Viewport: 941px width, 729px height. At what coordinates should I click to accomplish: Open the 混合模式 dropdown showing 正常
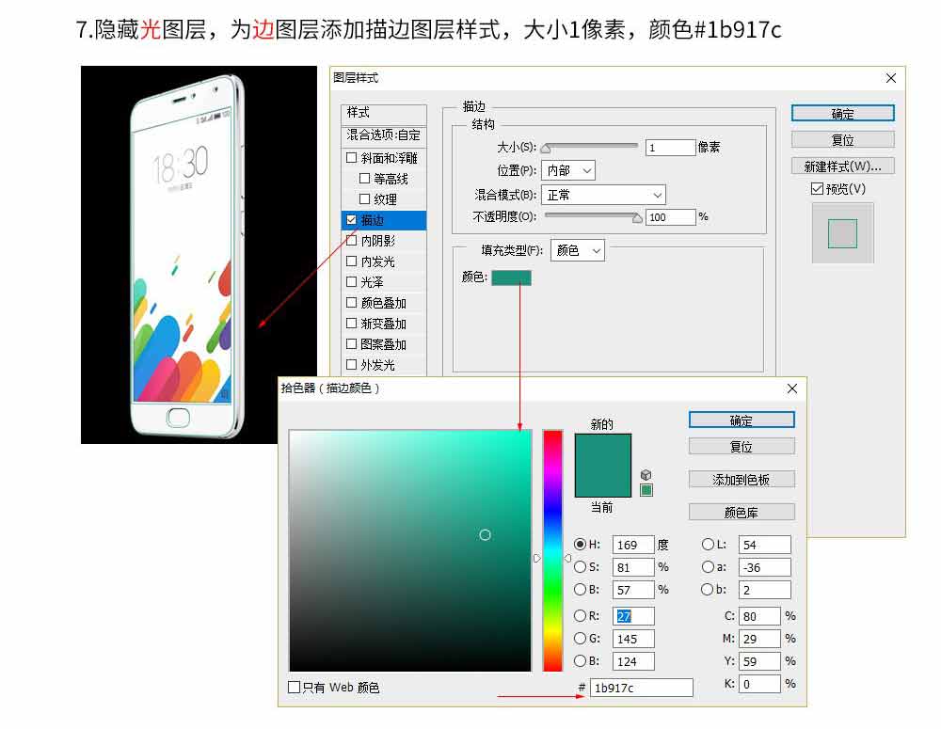(x=603, y=195)
